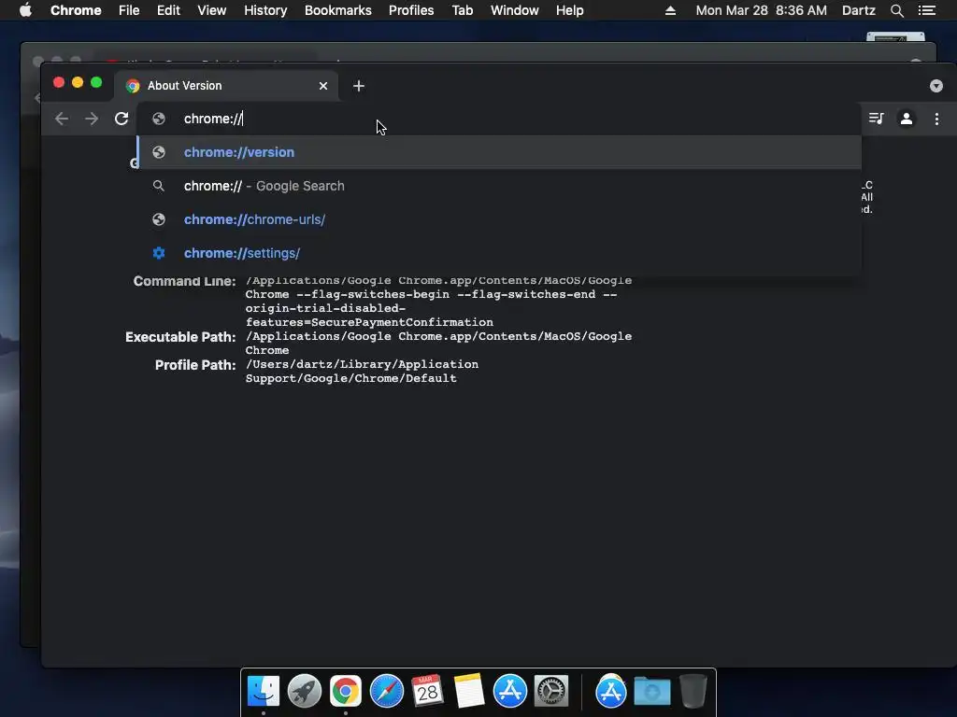The height and width of the screenshot is (717, 957).
Task: Open App Store icon beside Downloads folder
Action: coord(611,691)
